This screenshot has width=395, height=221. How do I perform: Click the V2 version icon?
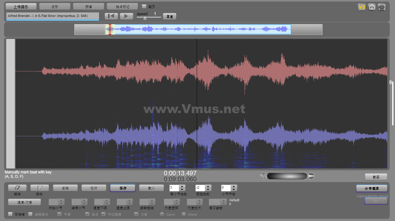click(x=362, y=7)
